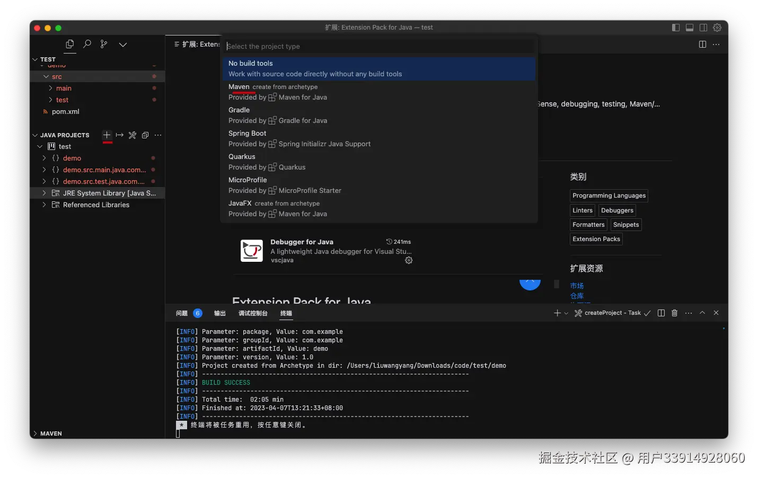758x478 pixels.
Task: Choose Spring Boot project type
Action: [379, 139]
